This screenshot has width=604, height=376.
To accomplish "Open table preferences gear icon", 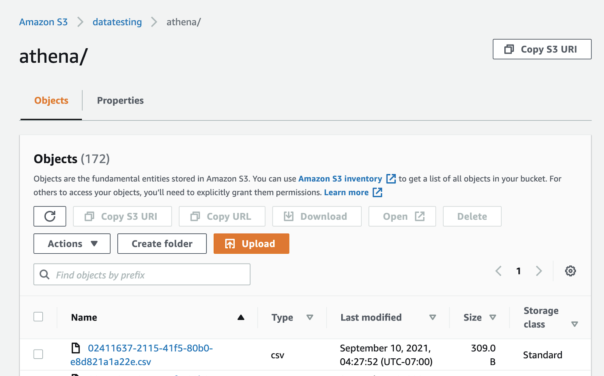I will pos(570,271).
